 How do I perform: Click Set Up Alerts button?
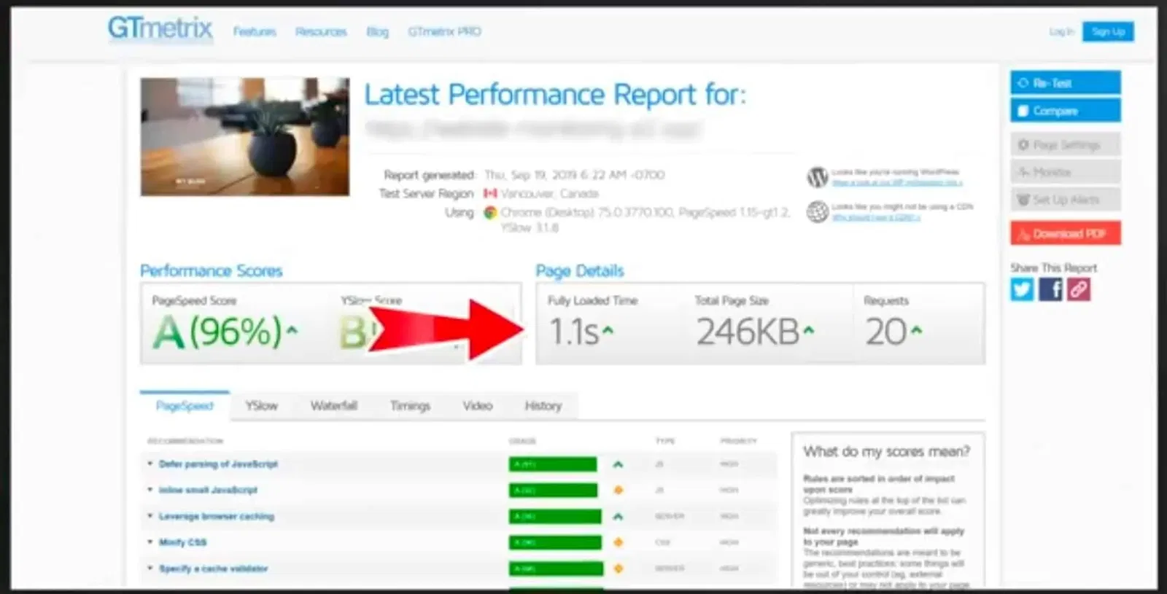point(1065,200)
